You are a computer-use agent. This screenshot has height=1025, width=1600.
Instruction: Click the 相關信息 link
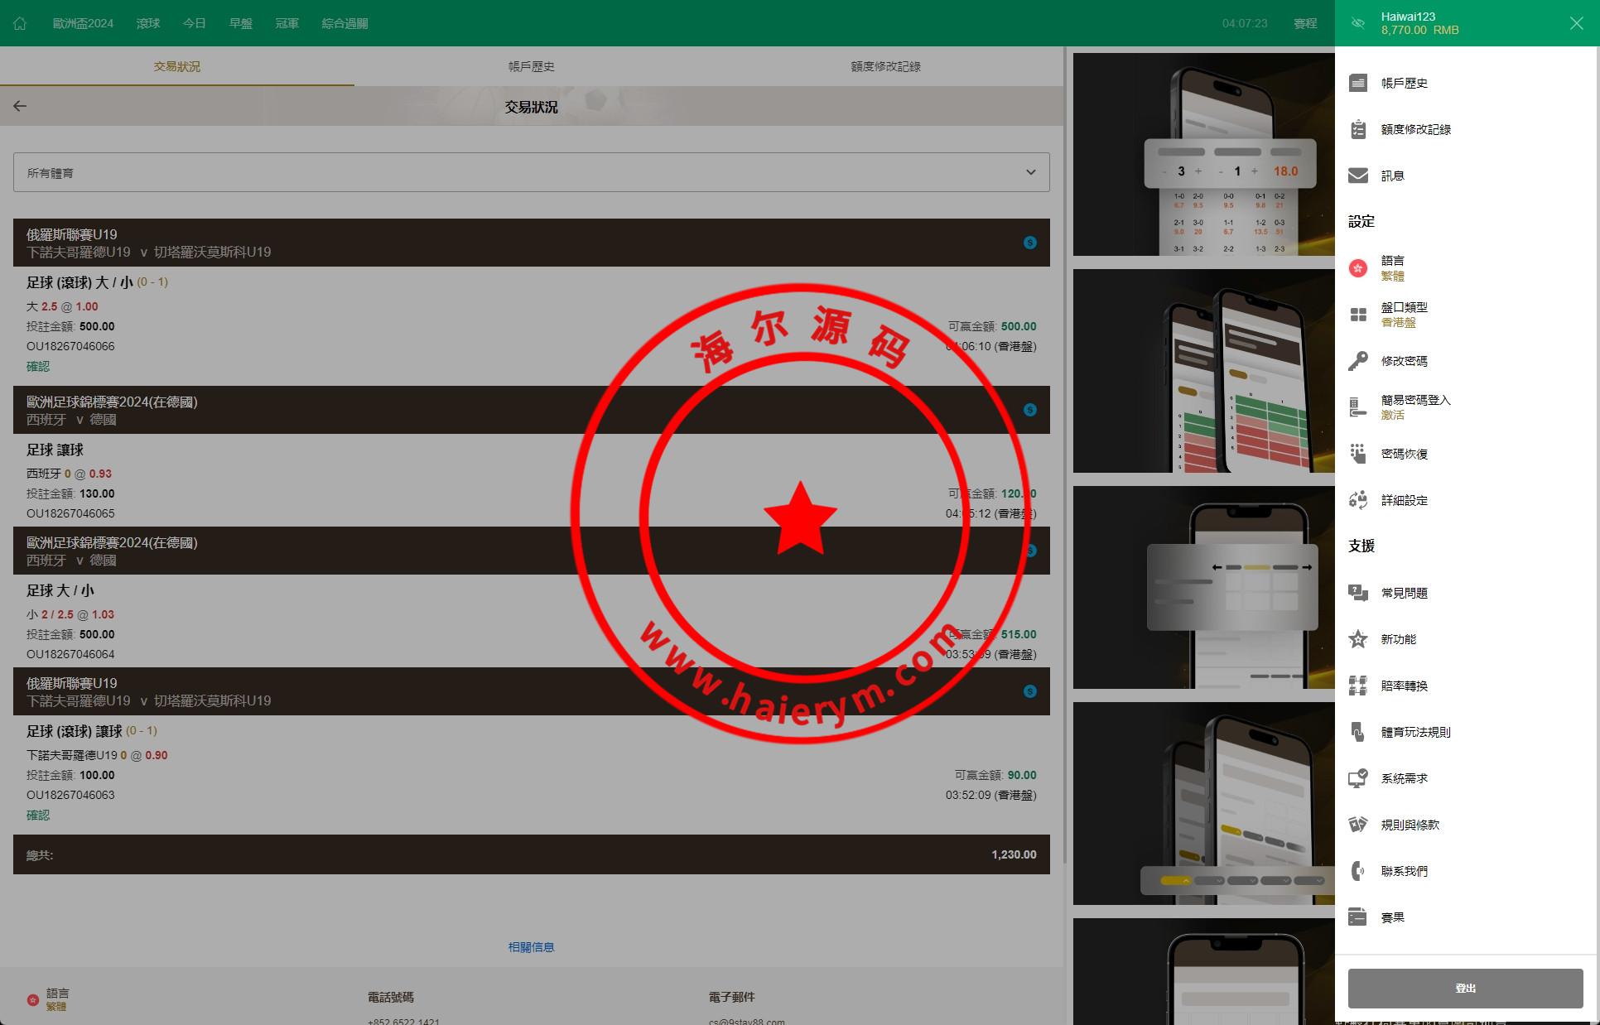pos(531,947)
